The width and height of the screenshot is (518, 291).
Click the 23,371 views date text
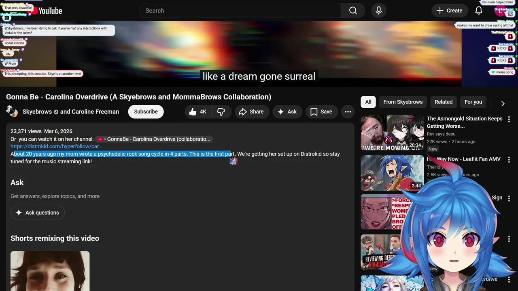(41, 131)
